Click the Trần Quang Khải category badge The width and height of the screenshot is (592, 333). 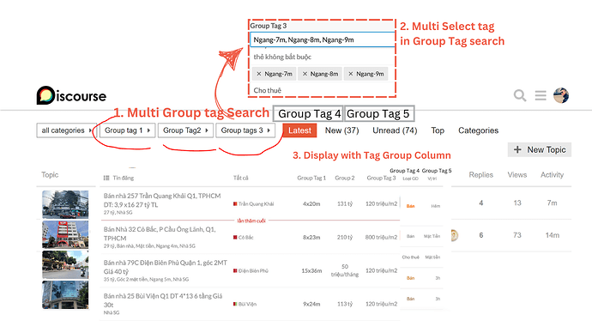[x=253, y=204]
